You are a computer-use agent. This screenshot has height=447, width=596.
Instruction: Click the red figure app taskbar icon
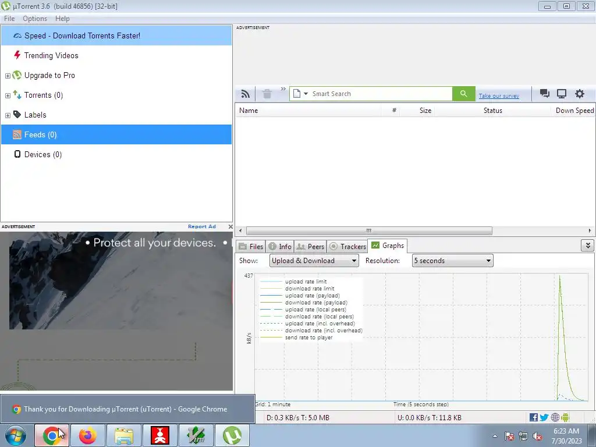click(x=160, y=435)
